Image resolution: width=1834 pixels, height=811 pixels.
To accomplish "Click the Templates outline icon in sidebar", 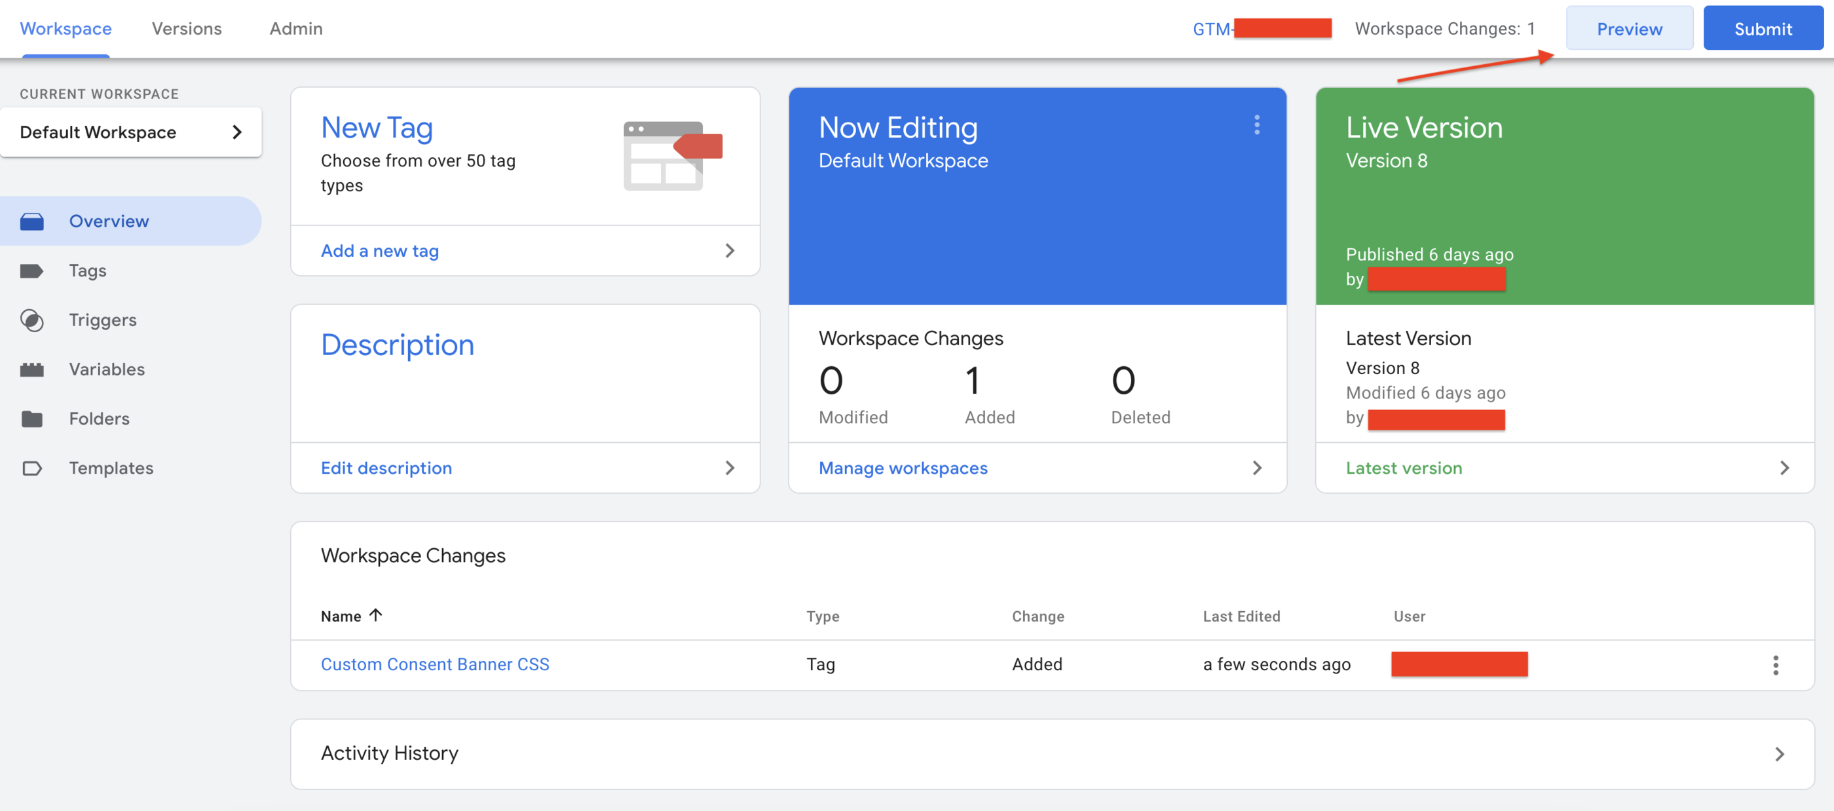I will tap(32, 468).
